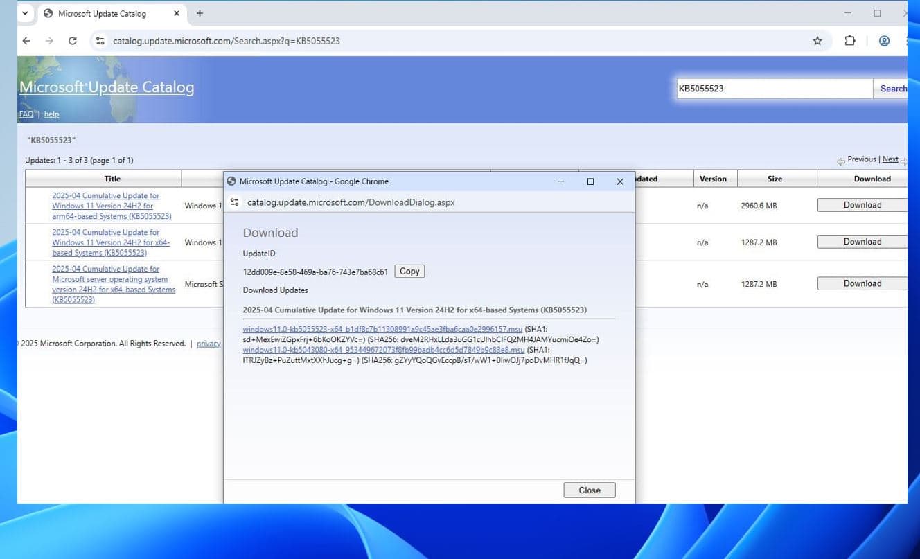Open new tab with plus icon

200,13
